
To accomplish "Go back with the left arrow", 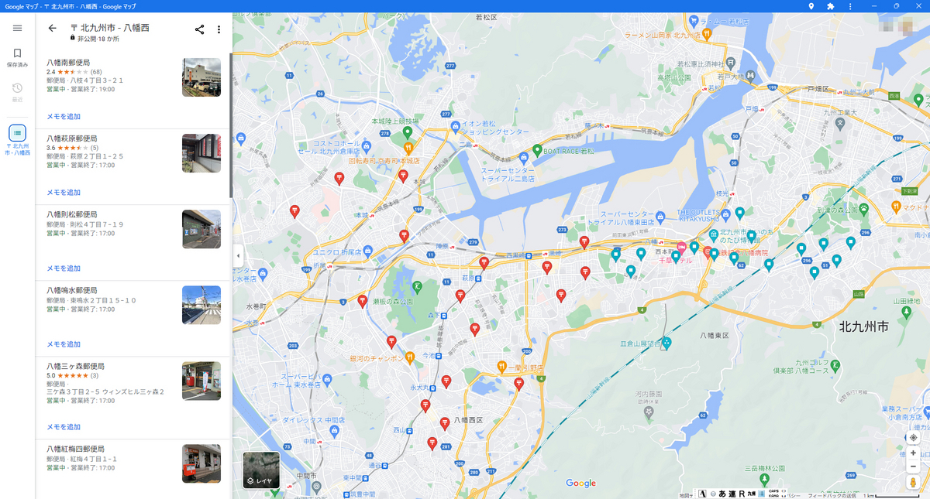I will 52,28.
